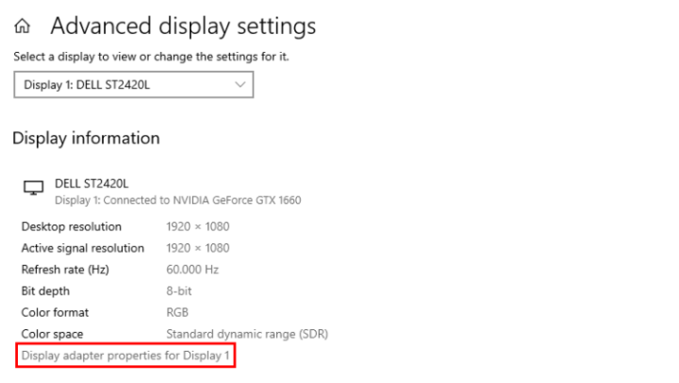Select the 8-bit depth value
This screenshot has width=679, height=383.
click(x=179, y=291)
